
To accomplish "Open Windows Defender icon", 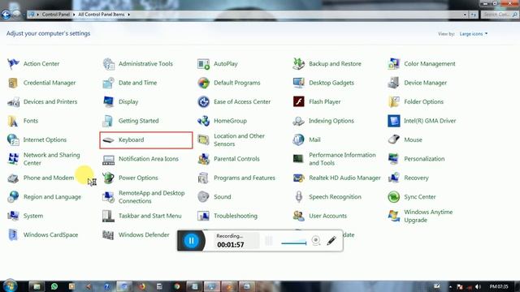I will point(108,234).
